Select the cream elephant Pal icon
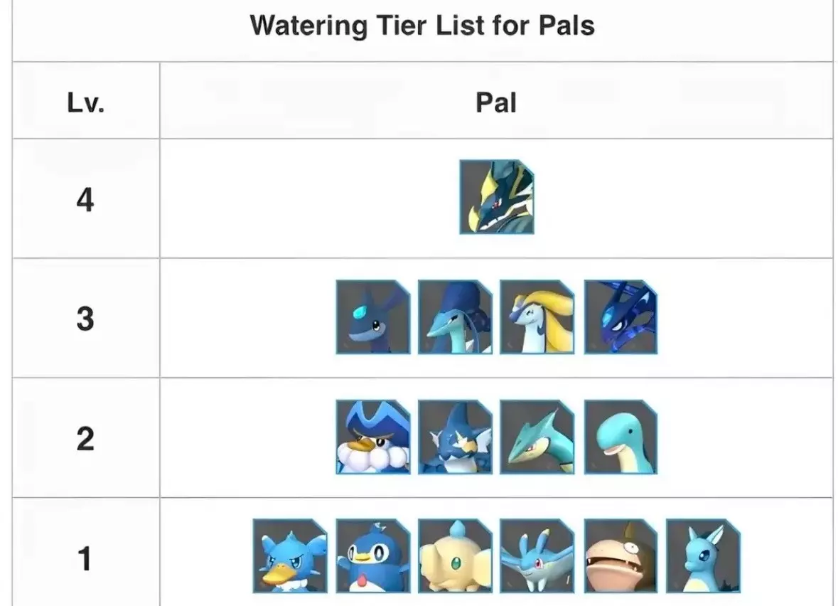This screenshot has height=606, width=838. pos(455,555)
